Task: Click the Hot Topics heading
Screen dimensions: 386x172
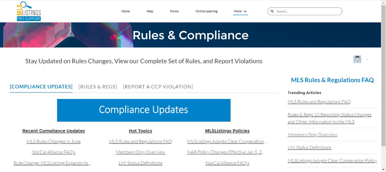Action: tap(140, 131)
